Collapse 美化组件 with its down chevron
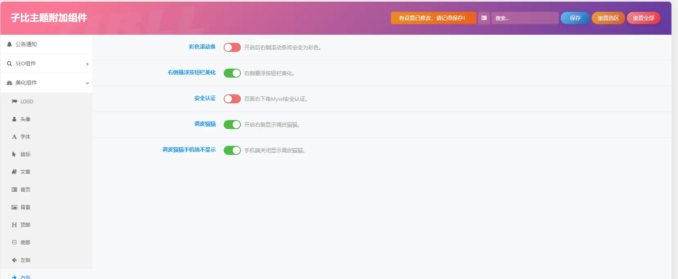 tap(87, 83)
